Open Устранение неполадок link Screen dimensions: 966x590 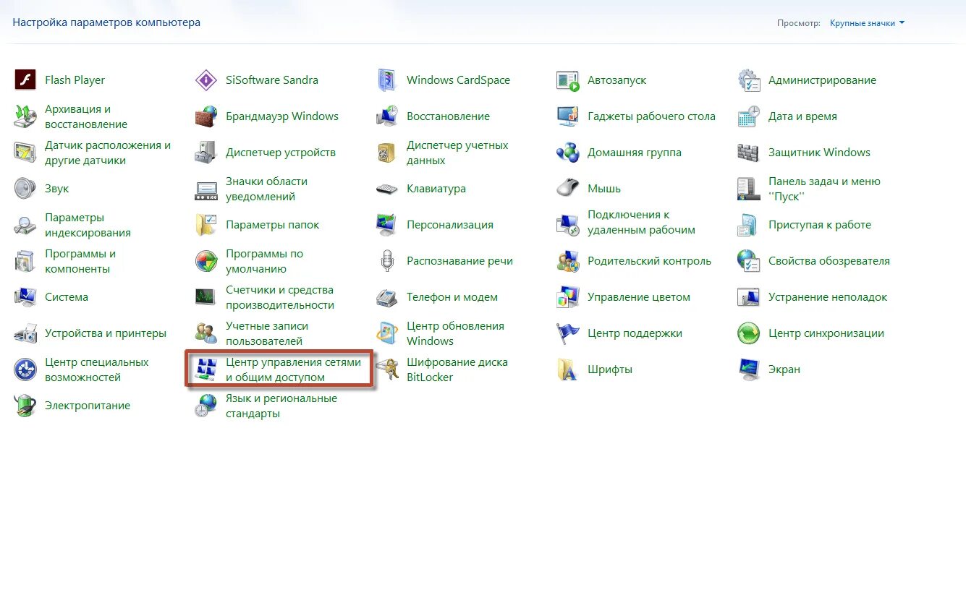click(828, 297)
